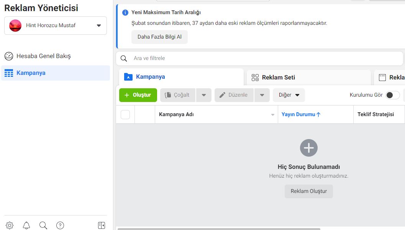Click the large plus circle icon
This screenshot has height=230, width=405.
tap(309, 148)
